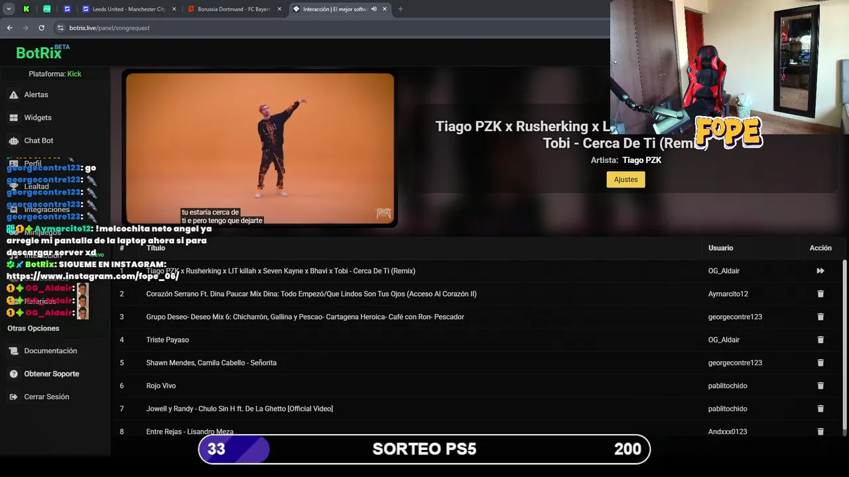Click user pablitochido on Rojo Vivo row
The width and height of the screenshot is (849, 477).
tap(728, 386)
